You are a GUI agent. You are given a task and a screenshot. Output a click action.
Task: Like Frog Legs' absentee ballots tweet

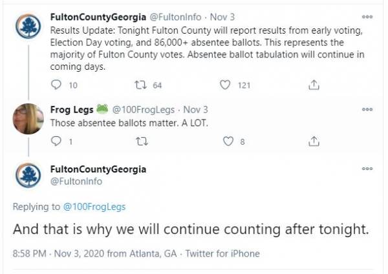point(226,141)
